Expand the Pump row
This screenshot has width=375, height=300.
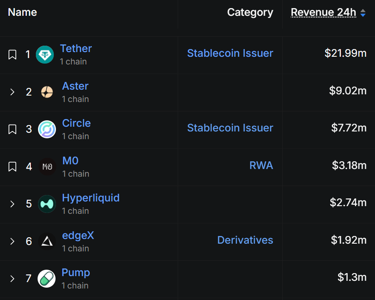[12, 279]
